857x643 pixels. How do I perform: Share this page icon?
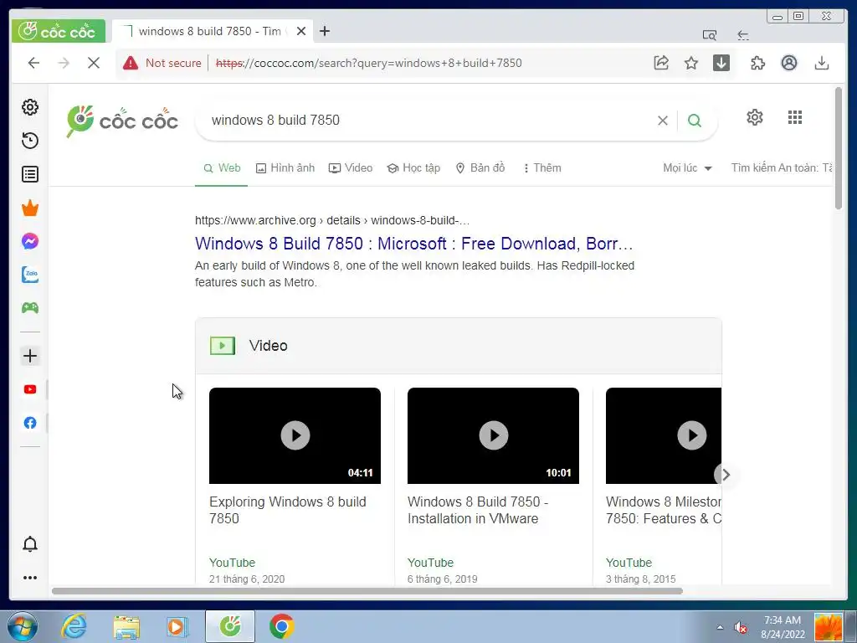pos(661,63)
